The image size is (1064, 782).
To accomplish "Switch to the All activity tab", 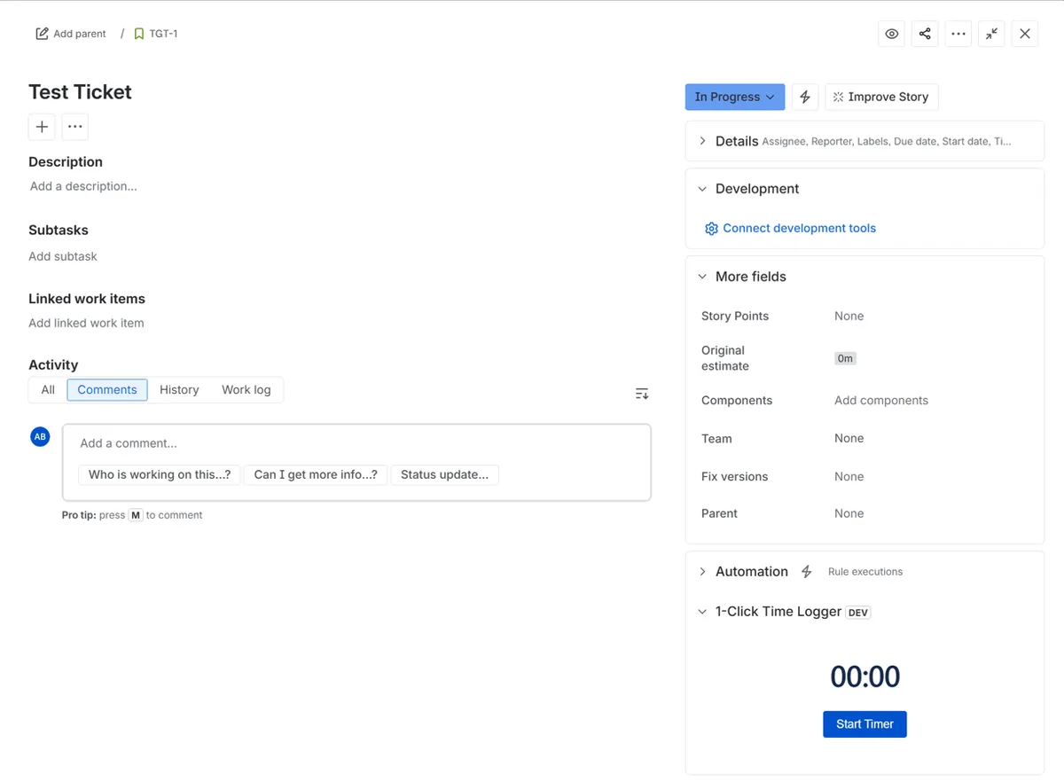I will (48, 390).
